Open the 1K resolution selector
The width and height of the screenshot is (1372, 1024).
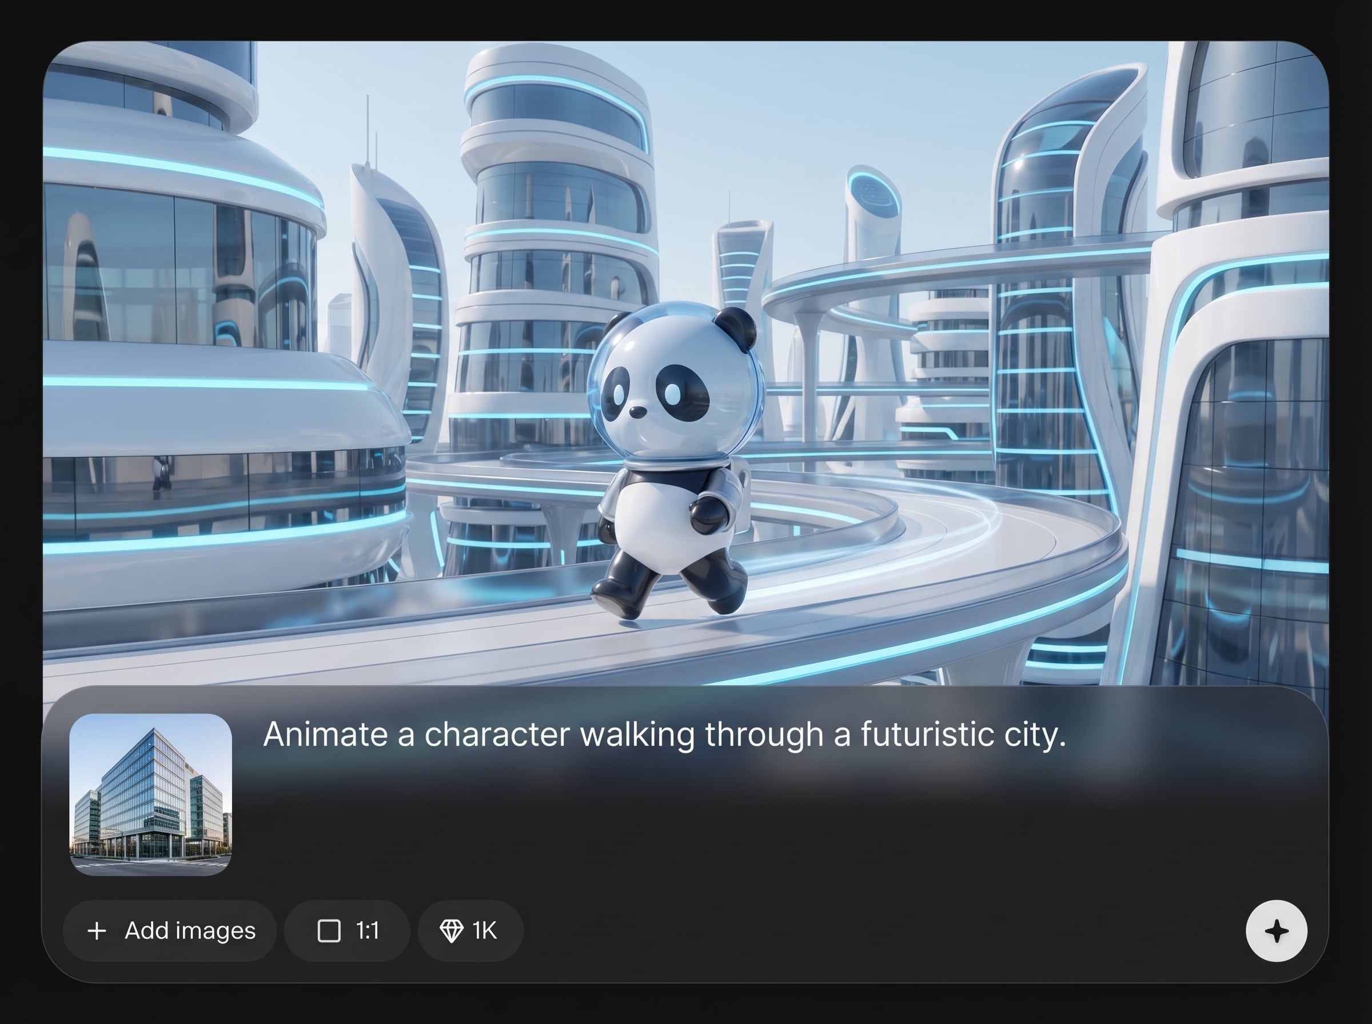(x=470, y=930)
